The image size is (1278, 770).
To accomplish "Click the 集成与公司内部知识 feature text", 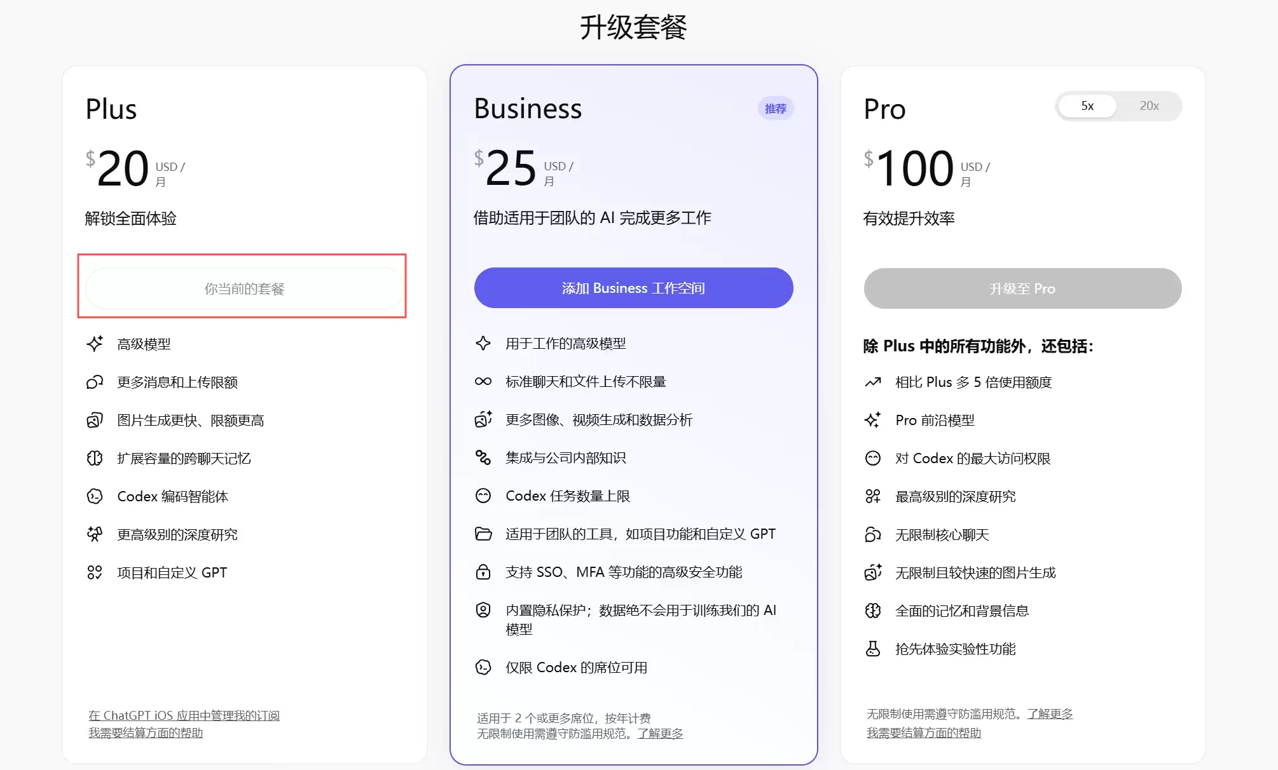I will point(566,457).
